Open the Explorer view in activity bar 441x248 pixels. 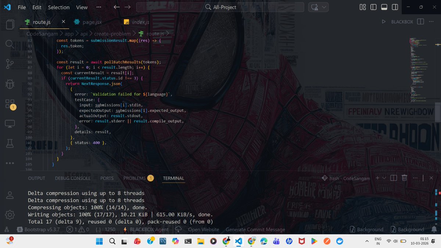tap(10, 25)
